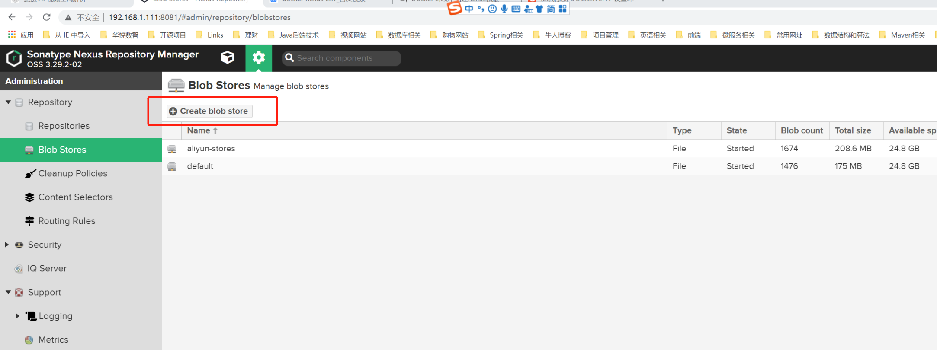The width and height of the screenshot is (937, 350).
Task: Click the browser Forward arrow
Action: pos(29,17)
